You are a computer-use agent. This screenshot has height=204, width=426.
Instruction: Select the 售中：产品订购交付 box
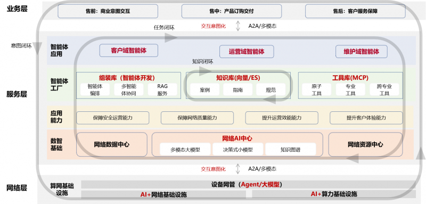[232, 11]
